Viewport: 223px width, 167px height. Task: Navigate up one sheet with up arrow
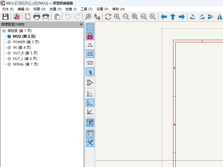[x=173, y=17]
